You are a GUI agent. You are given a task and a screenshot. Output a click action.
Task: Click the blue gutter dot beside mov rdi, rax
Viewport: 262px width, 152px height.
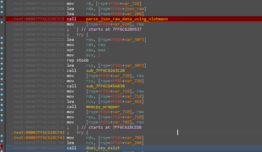click(x=2, y=45)
